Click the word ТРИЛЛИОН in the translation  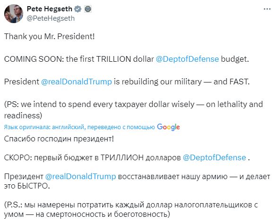pyautogui.click(x=122, y=157)
